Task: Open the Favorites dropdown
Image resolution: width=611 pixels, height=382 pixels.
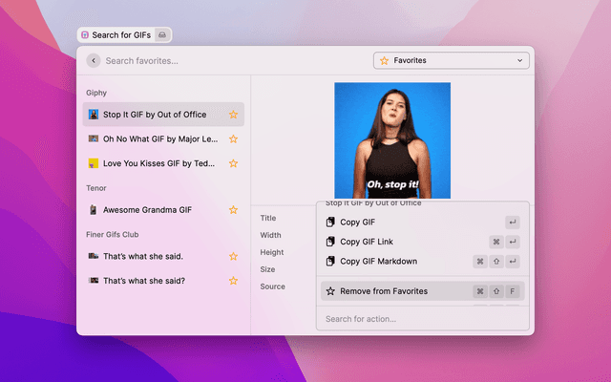Action: click(451, 60)
